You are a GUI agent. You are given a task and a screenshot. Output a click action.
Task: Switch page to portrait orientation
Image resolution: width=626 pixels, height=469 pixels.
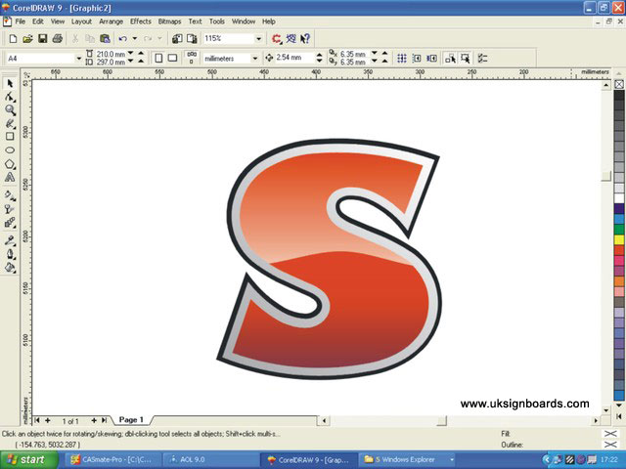coord(157,58)
